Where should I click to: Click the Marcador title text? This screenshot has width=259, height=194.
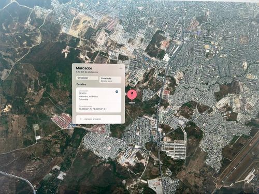(x=84, y=68)
